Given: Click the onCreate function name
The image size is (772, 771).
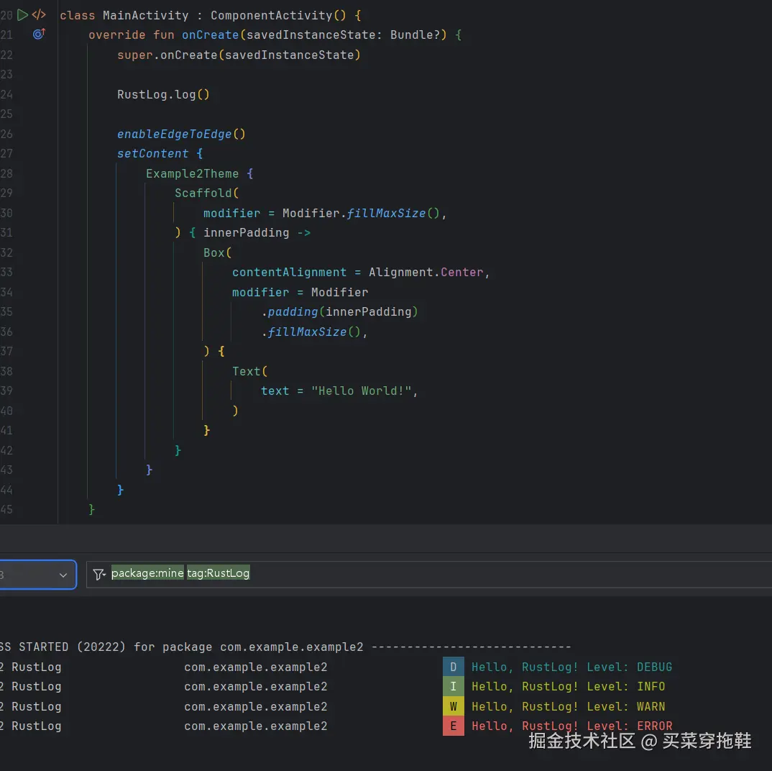Looking at the screenshot, I should pyautogui.click(x=210, y=35).
